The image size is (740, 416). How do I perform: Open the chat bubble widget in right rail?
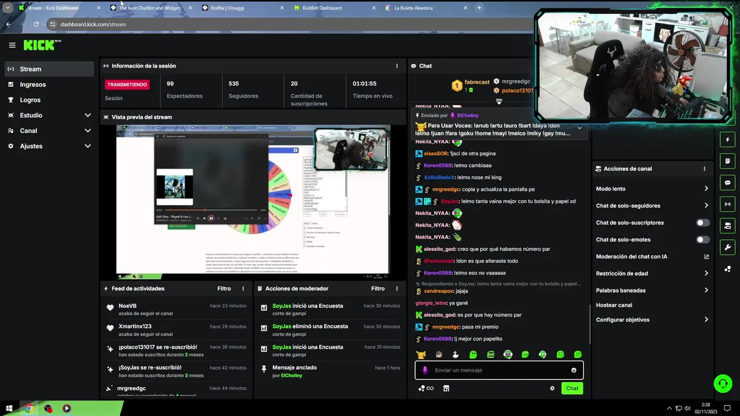tap(727, 183)
